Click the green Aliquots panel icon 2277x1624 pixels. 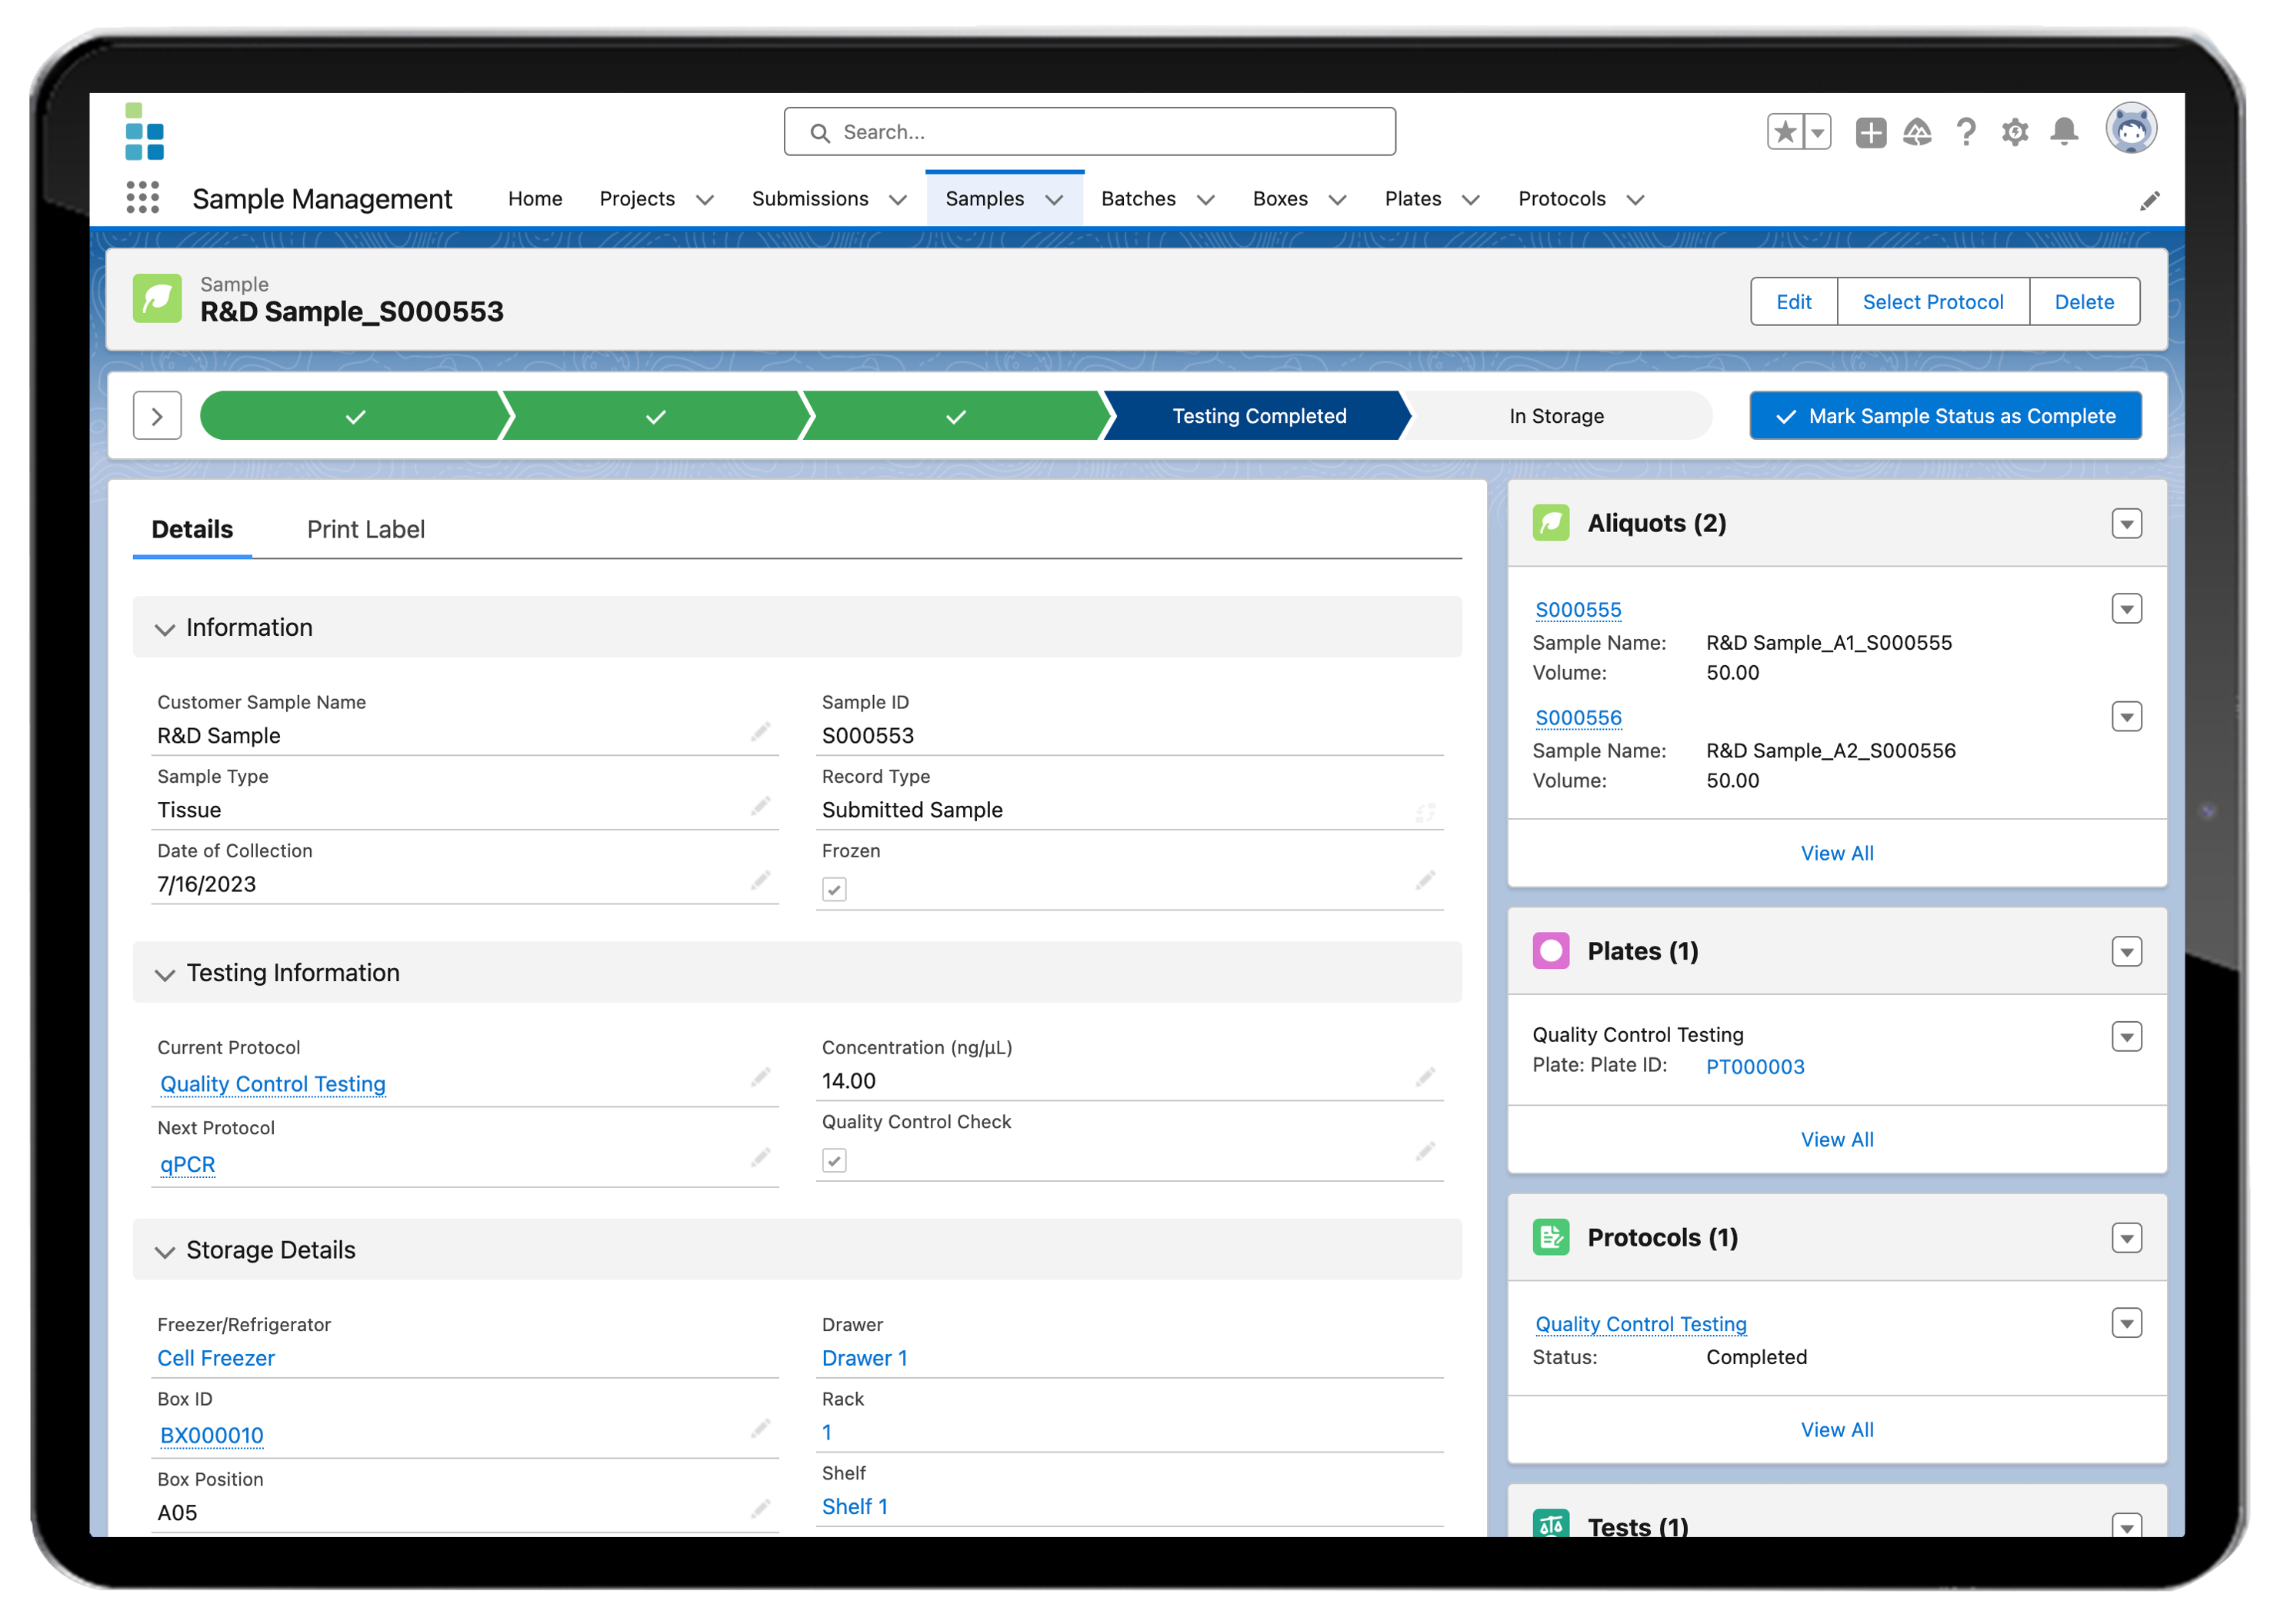[1551, 523]
